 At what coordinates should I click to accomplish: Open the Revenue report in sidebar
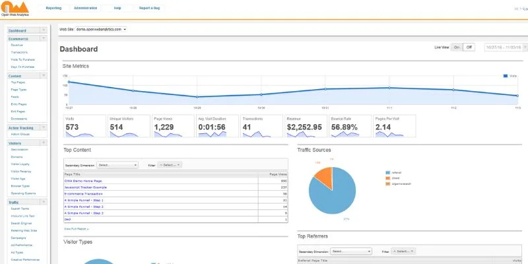tap(17, 45)
